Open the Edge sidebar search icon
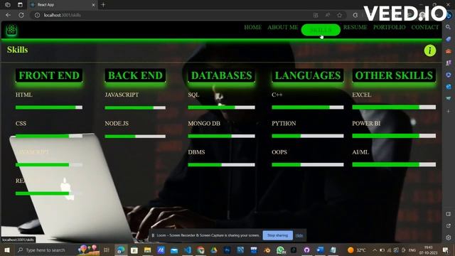This screenshot has height=256, width=455. click(449, 27)
